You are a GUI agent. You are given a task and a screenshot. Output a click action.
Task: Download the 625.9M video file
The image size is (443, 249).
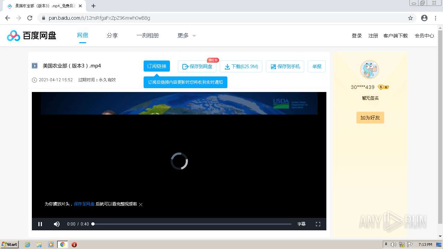[241, 66]
